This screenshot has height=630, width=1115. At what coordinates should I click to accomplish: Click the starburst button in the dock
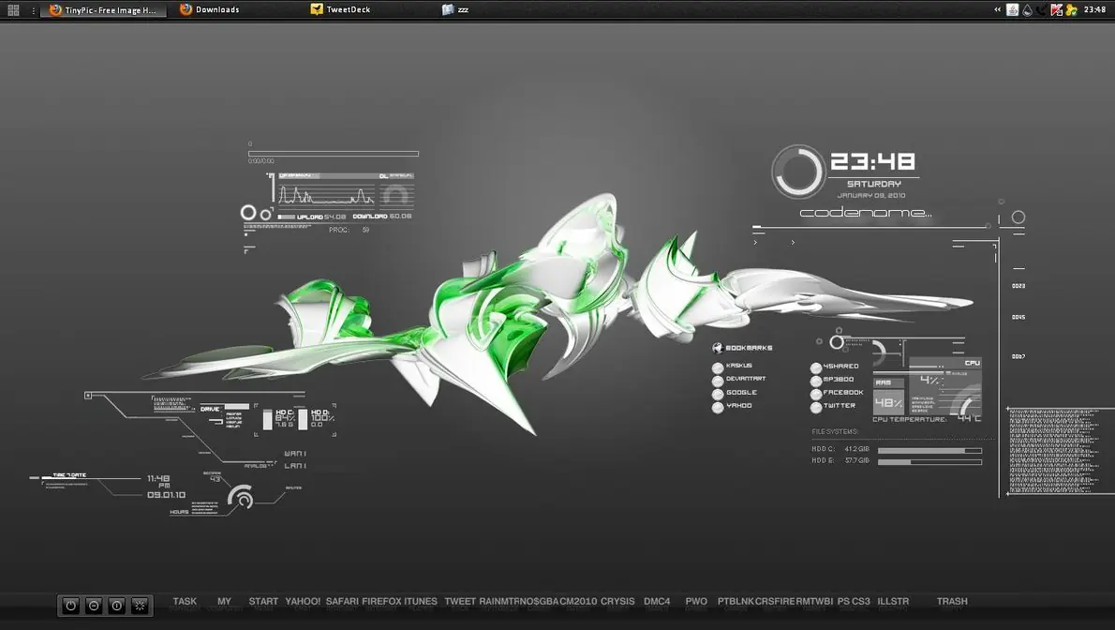coord(141,606)
